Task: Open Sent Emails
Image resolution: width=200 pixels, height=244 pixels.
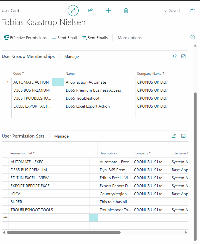Action: pos(95,38)
